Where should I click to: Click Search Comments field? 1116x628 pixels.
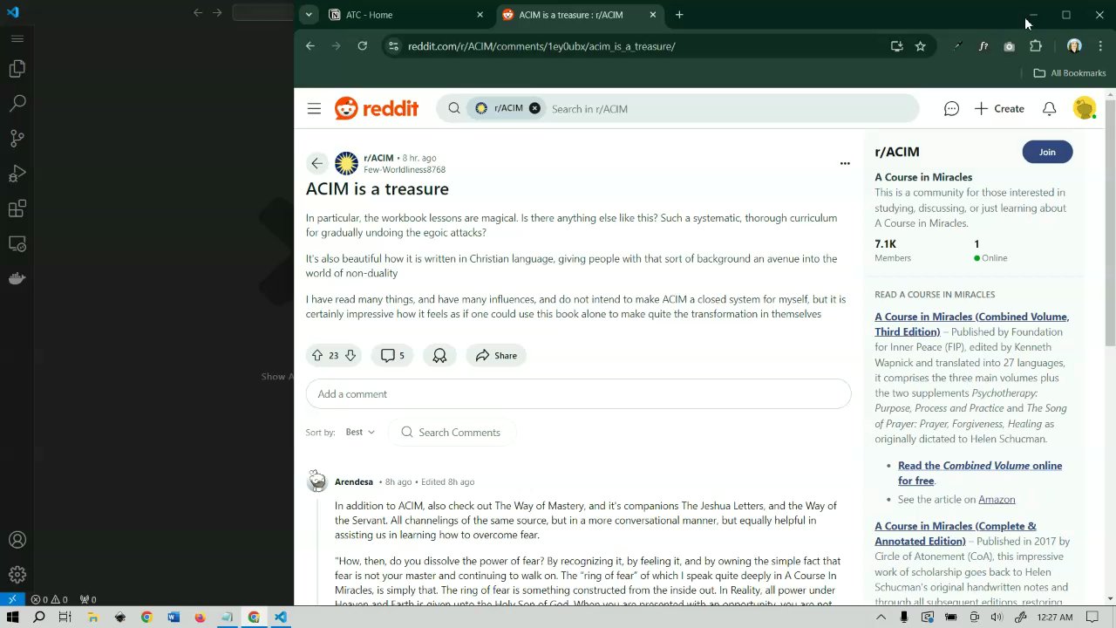453,432
